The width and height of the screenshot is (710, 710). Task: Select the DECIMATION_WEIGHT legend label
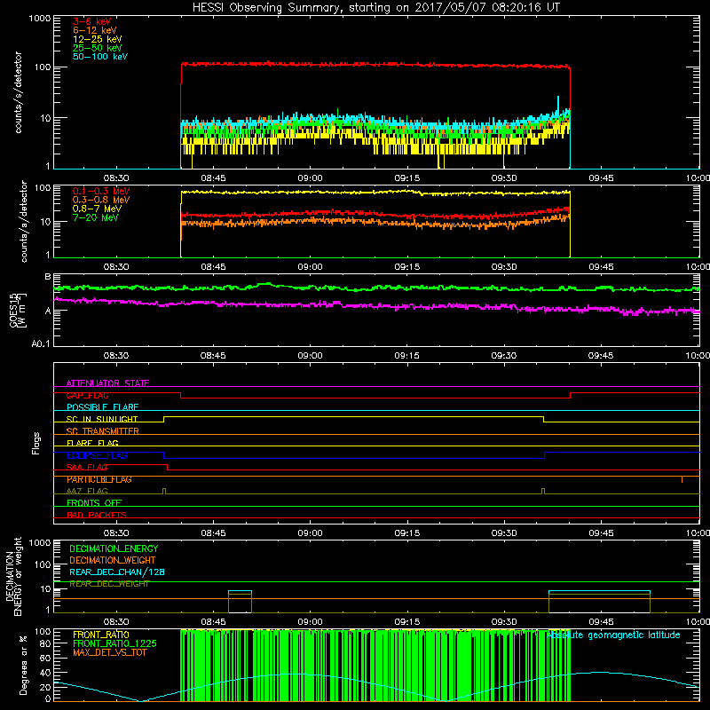[113, 560]
